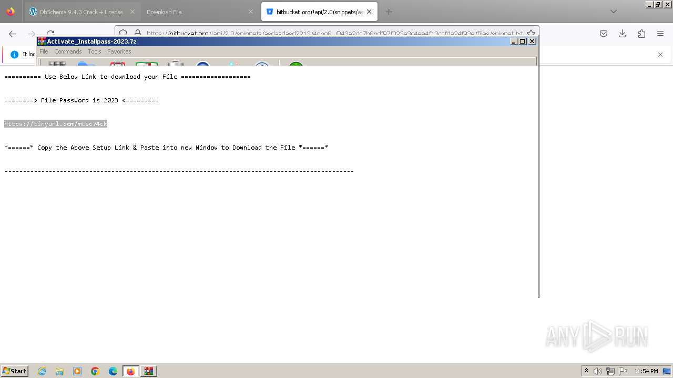The image size is (673, 378).
Task: Click the info icon in the notification bar
Action: pyautogui.click(x=14, y=54)
